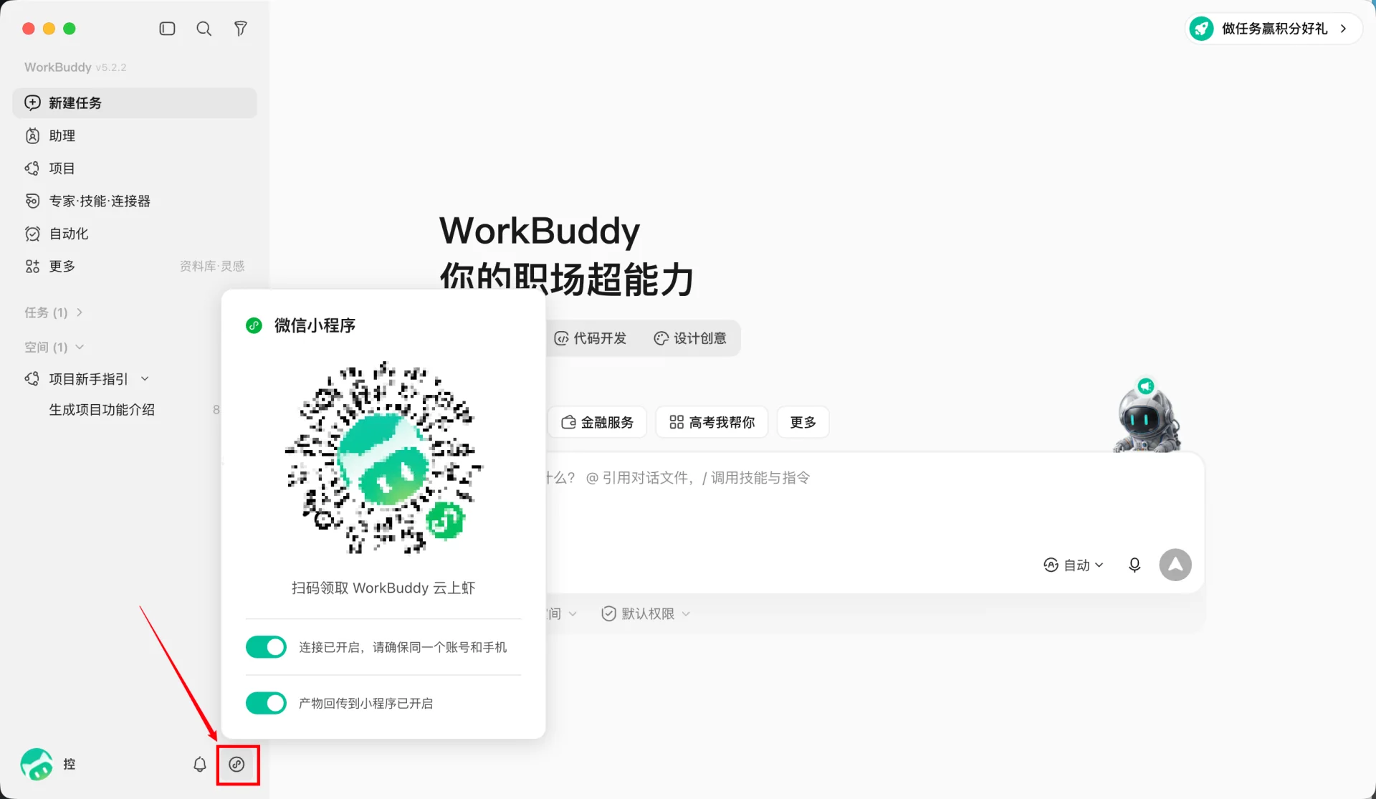The width and height of the screenshot is (1376, 799).
Task: Collapse the 空间 (1) section
Action: pyautogui.click(x=54, y=347)
